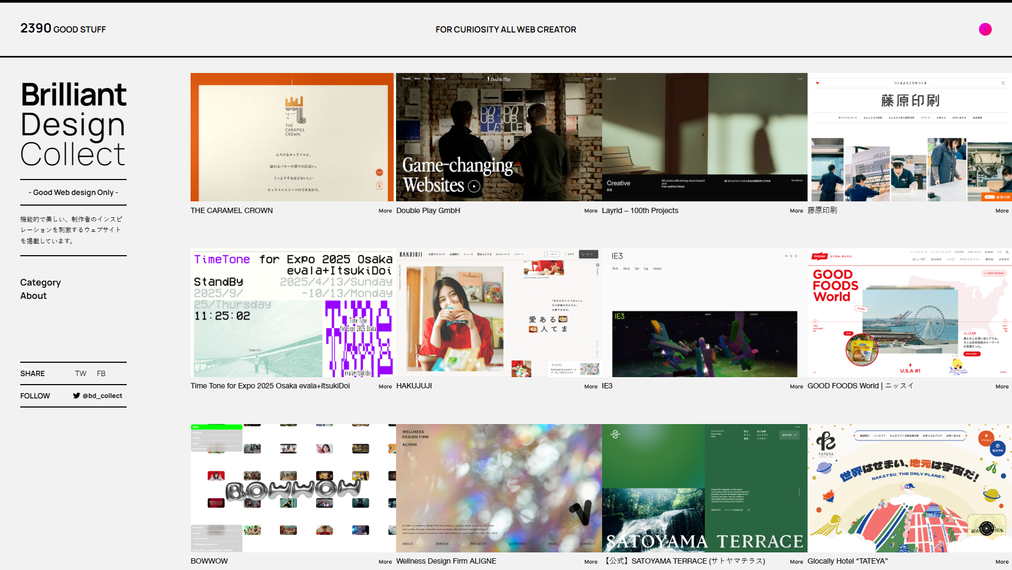Open the About page
The width and height of the screenshot is (1012, 570).
tap(34, 296)
